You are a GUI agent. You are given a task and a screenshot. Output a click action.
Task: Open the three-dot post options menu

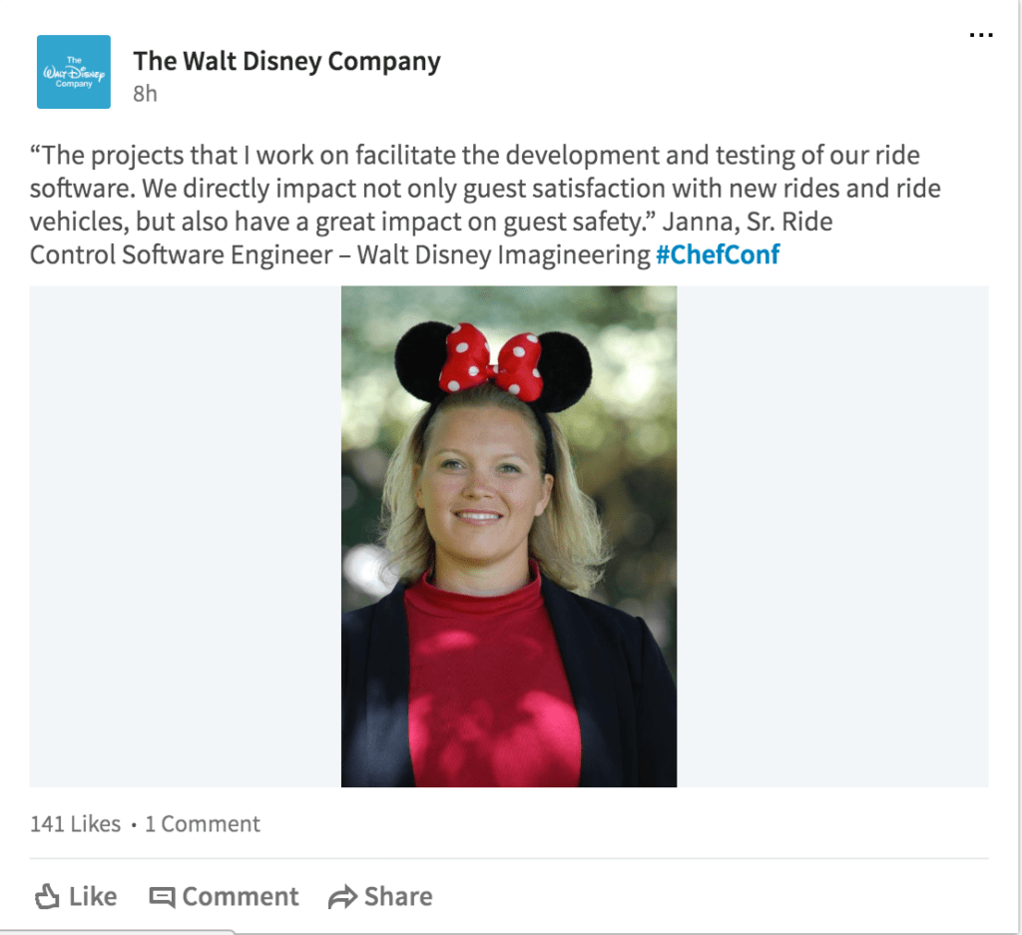tap(981, 35)
